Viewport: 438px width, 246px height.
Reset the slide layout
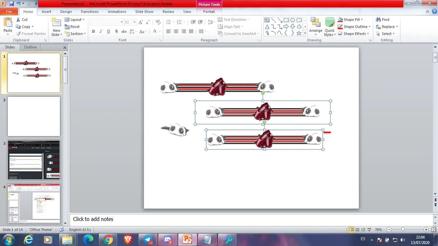(72, 27)
